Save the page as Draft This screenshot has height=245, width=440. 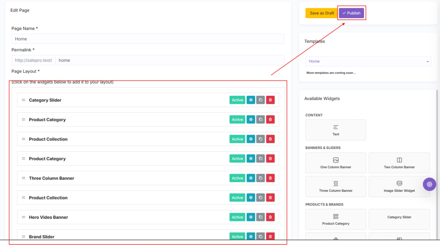click(x=321, y=13)
